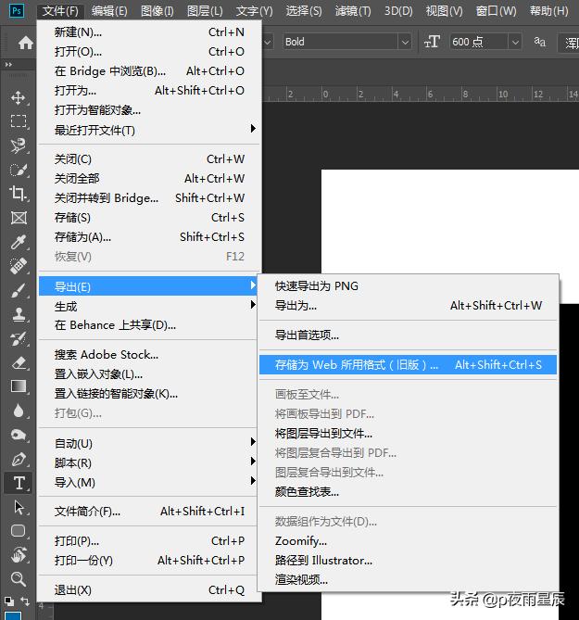This screenshot has height=620, width=579.
Task: Select the Blur tool
Action: coord(19,411)
